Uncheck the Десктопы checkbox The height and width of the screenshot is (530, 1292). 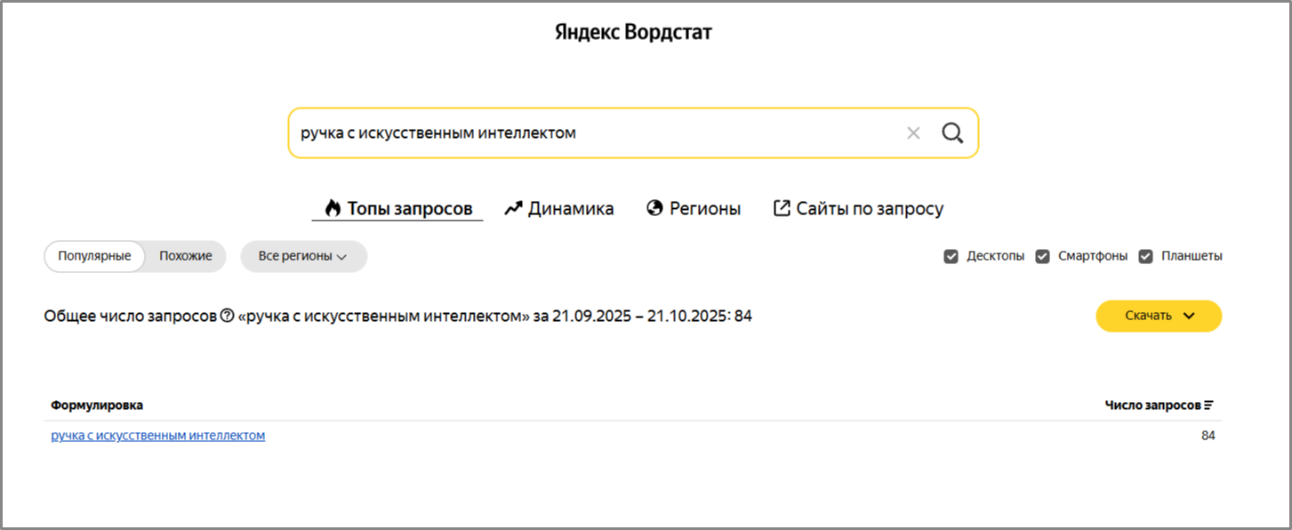click(x=951, y=256)
